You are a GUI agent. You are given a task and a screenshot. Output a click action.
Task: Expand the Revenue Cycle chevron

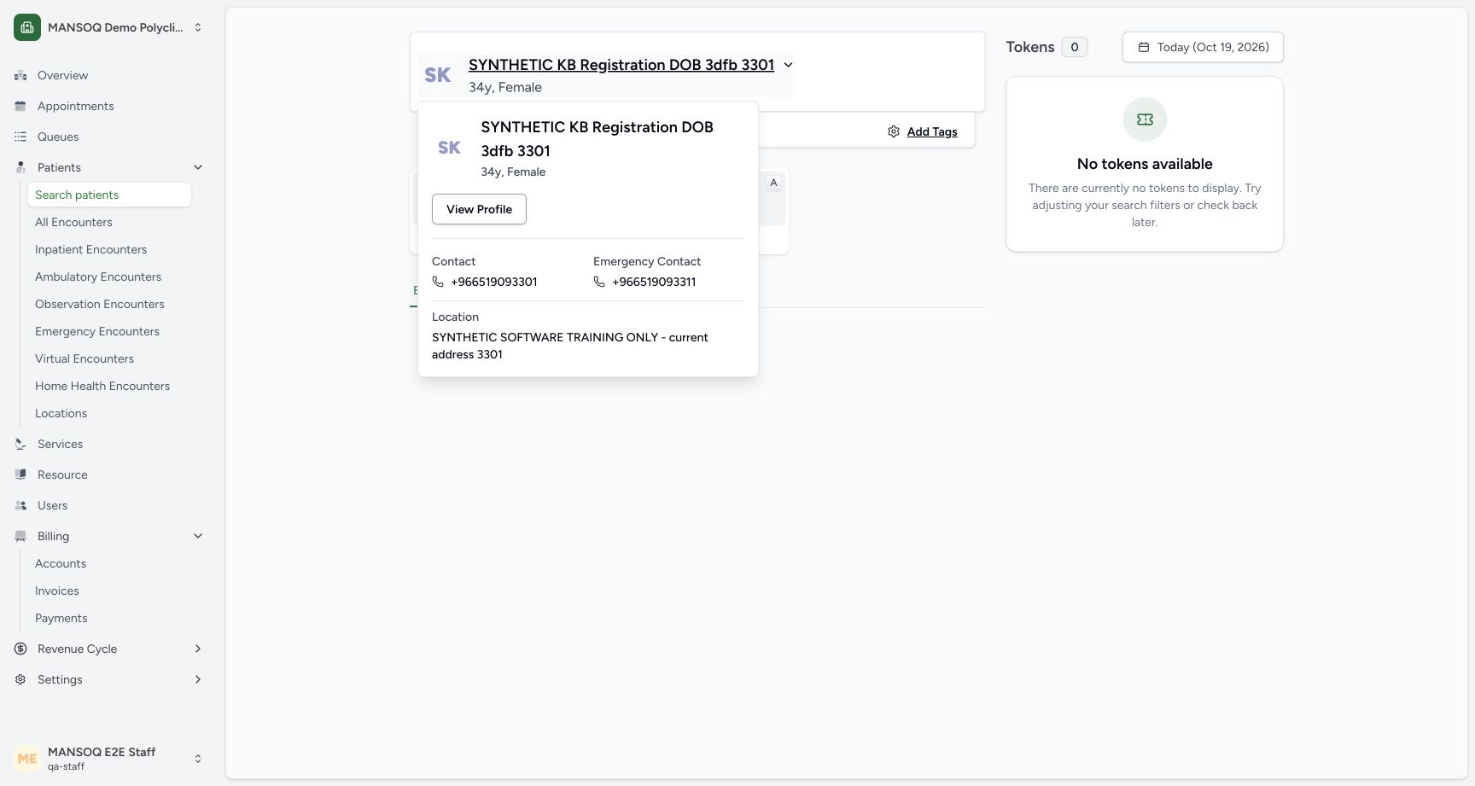tap(198, 649)
